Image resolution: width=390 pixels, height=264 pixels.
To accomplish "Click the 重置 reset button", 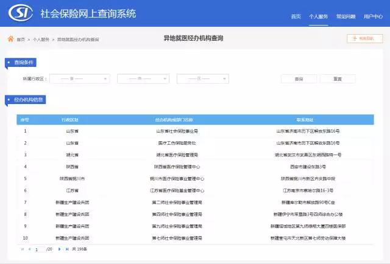I will [337, 78].
